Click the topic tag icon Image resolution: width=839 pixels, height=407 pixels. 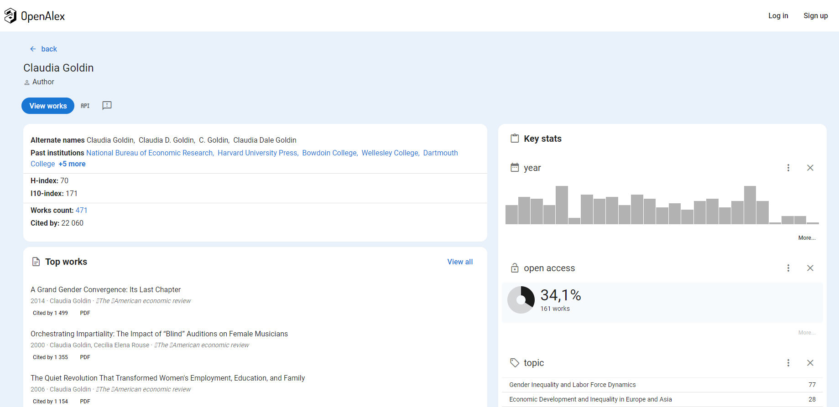tap(515, 363)
